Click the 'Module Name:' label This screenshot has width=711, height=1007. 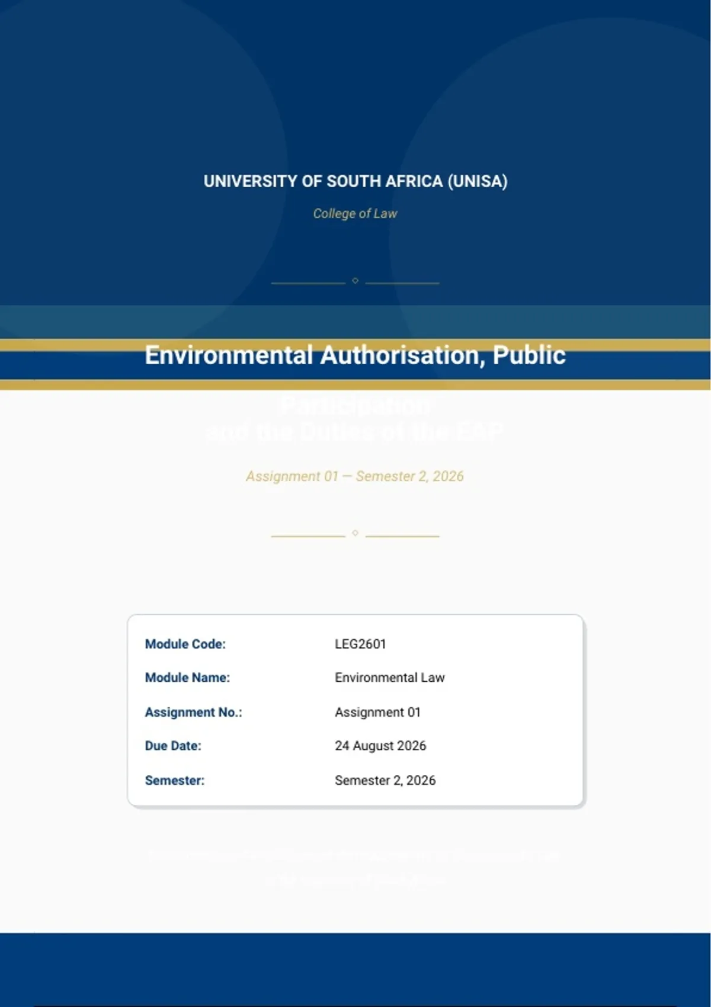tap(187, 678)
